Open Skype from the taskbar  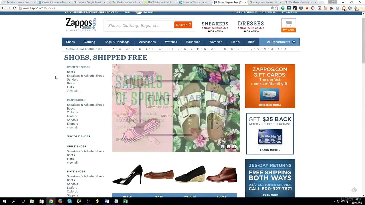[x=69, y=201]
